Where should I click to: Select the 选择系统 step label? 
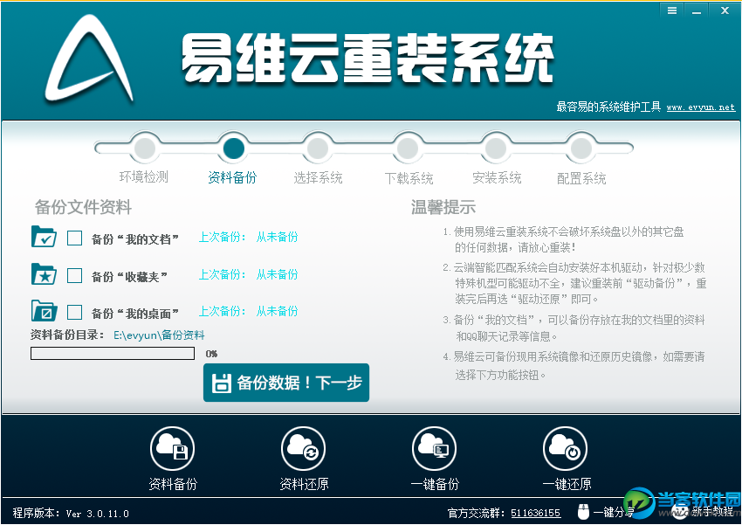click(x=318, y=178)
